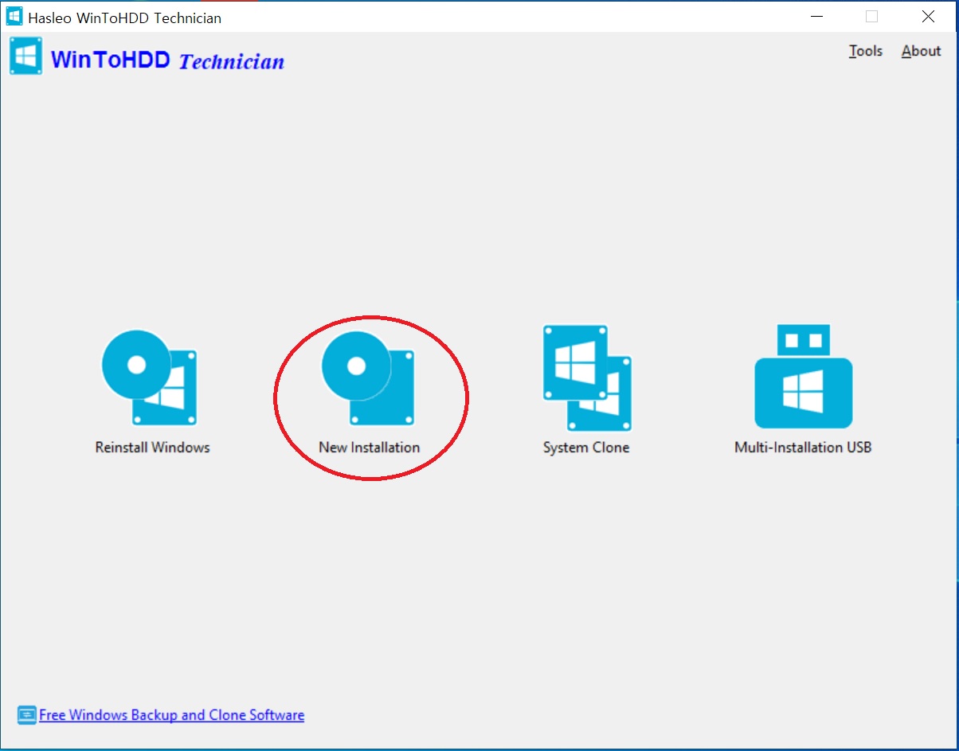
Task: Click the Reinstall Windows label
Action: point(152,448)
